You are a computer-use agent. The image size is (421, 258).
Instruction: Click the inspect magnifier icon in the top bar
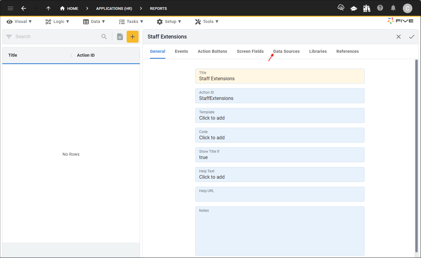[x=341, y=8]
